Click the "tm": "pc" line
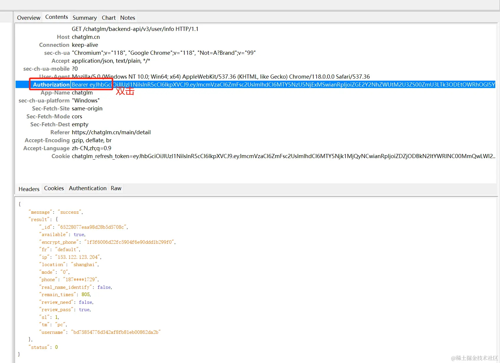 [x=53, y=324]
